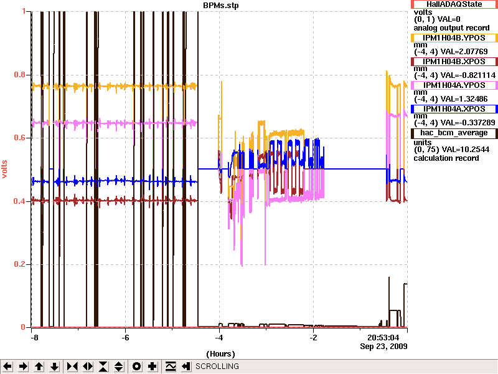Select the IPM1H04B.YPOS curve legend
This screenshot has width=498, height=374.
point(454,38)
